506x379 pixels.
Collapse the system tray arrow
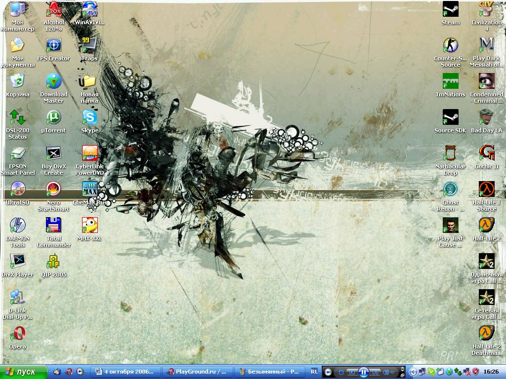pyautogui.click(x=413, y=372)
